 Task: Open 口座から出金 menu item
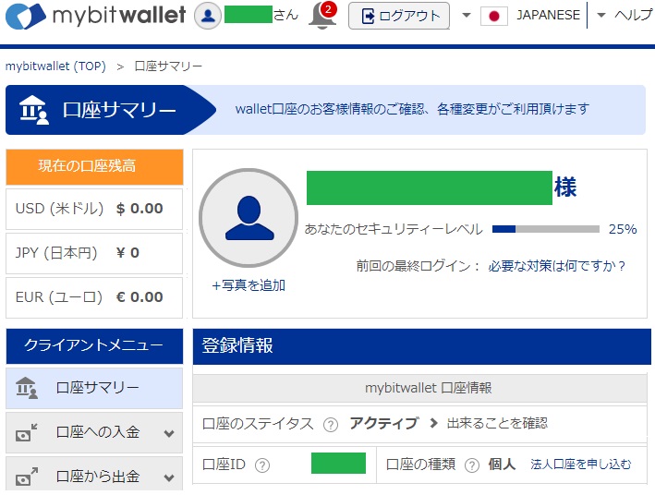(x=94, y=474)
